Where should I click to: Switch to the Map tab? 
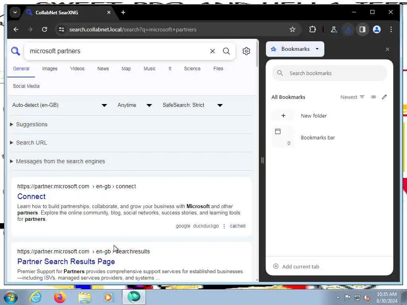pos(126,69)
